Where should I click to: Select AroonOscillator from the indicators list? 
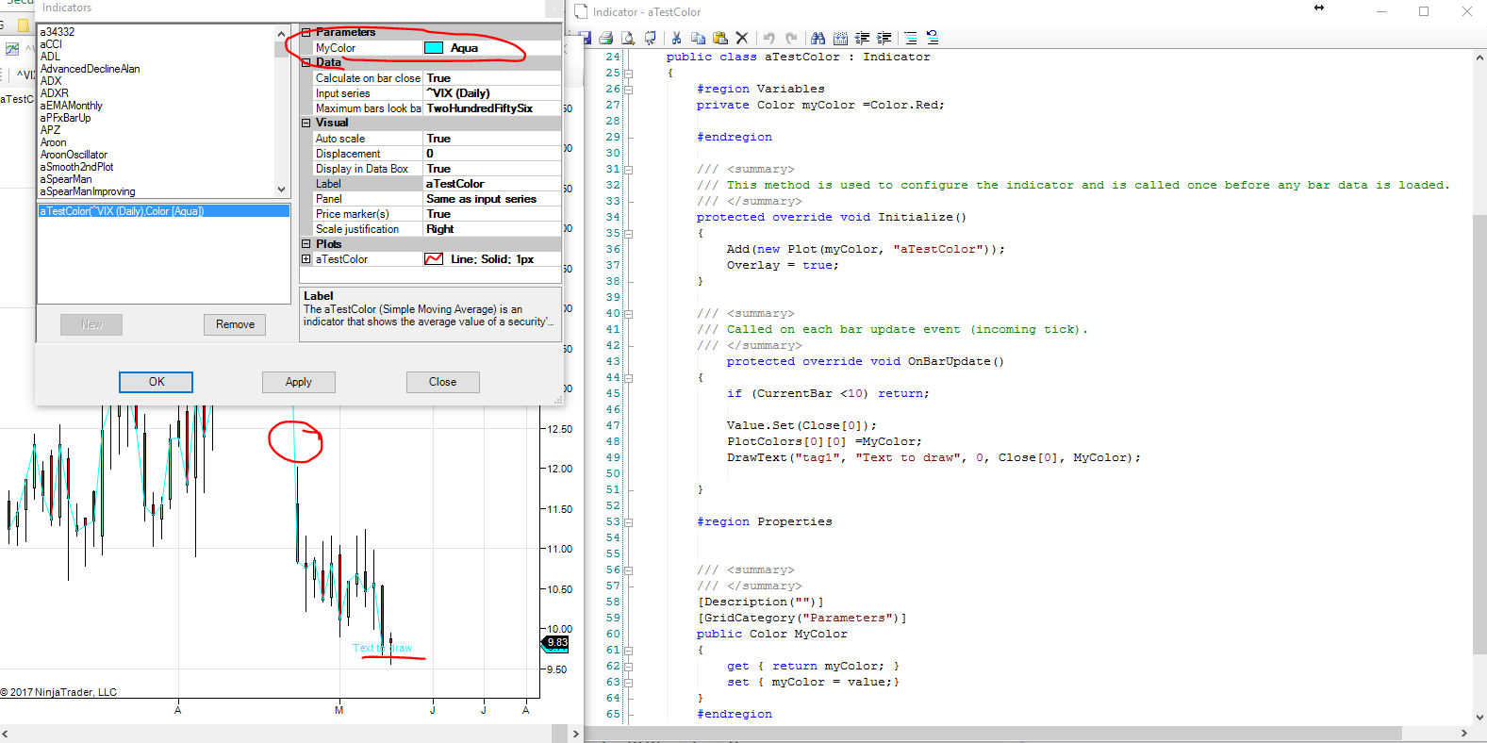pos(74,155)
